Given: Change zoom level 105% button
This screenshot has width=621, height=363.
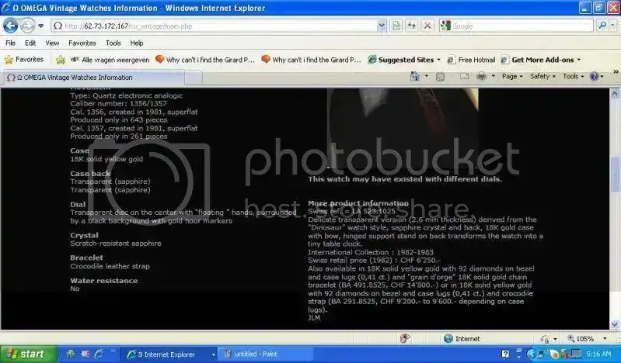Looking at the screenshot, I should coord(581,339).
